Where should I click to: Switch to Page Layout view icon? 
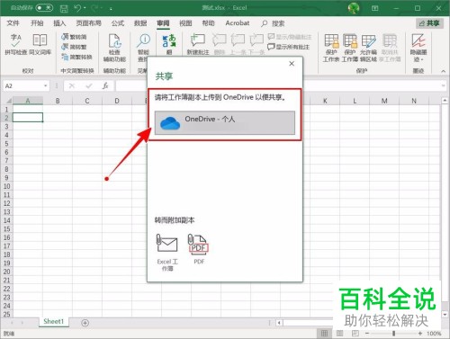click(339, 334)
